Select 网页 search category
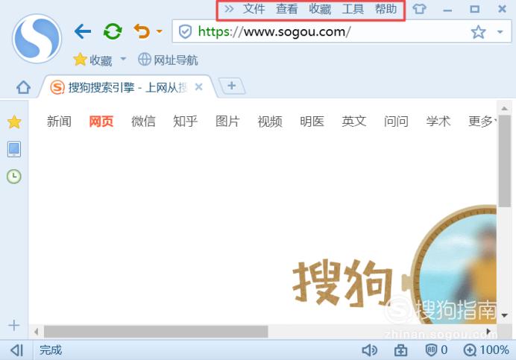516x360 pixels. click(x=101, y=121)
